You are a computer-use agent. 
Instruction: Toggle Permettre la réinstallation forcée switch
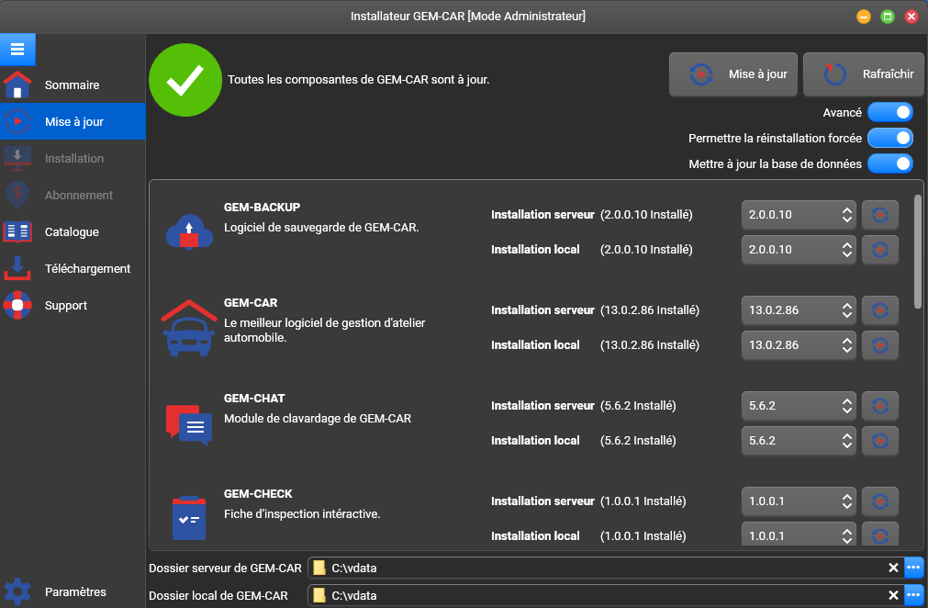[890, 138]
